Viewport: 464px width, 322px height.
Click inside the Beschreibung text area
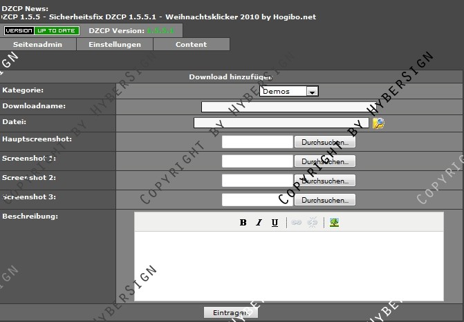click(x=289, y=266)
